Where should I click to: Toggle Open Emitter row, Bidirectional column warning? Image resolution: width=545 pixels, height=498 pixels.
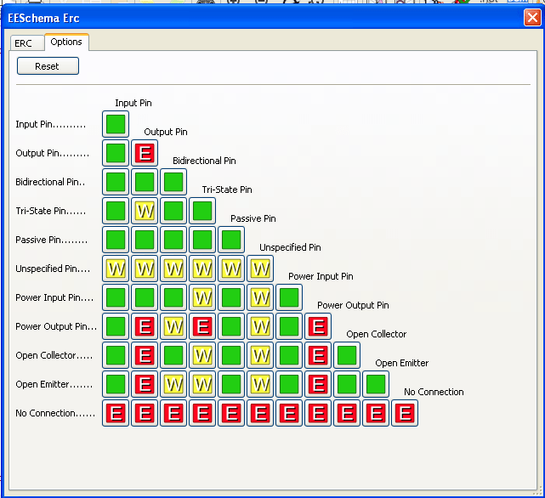coord(173,384)
